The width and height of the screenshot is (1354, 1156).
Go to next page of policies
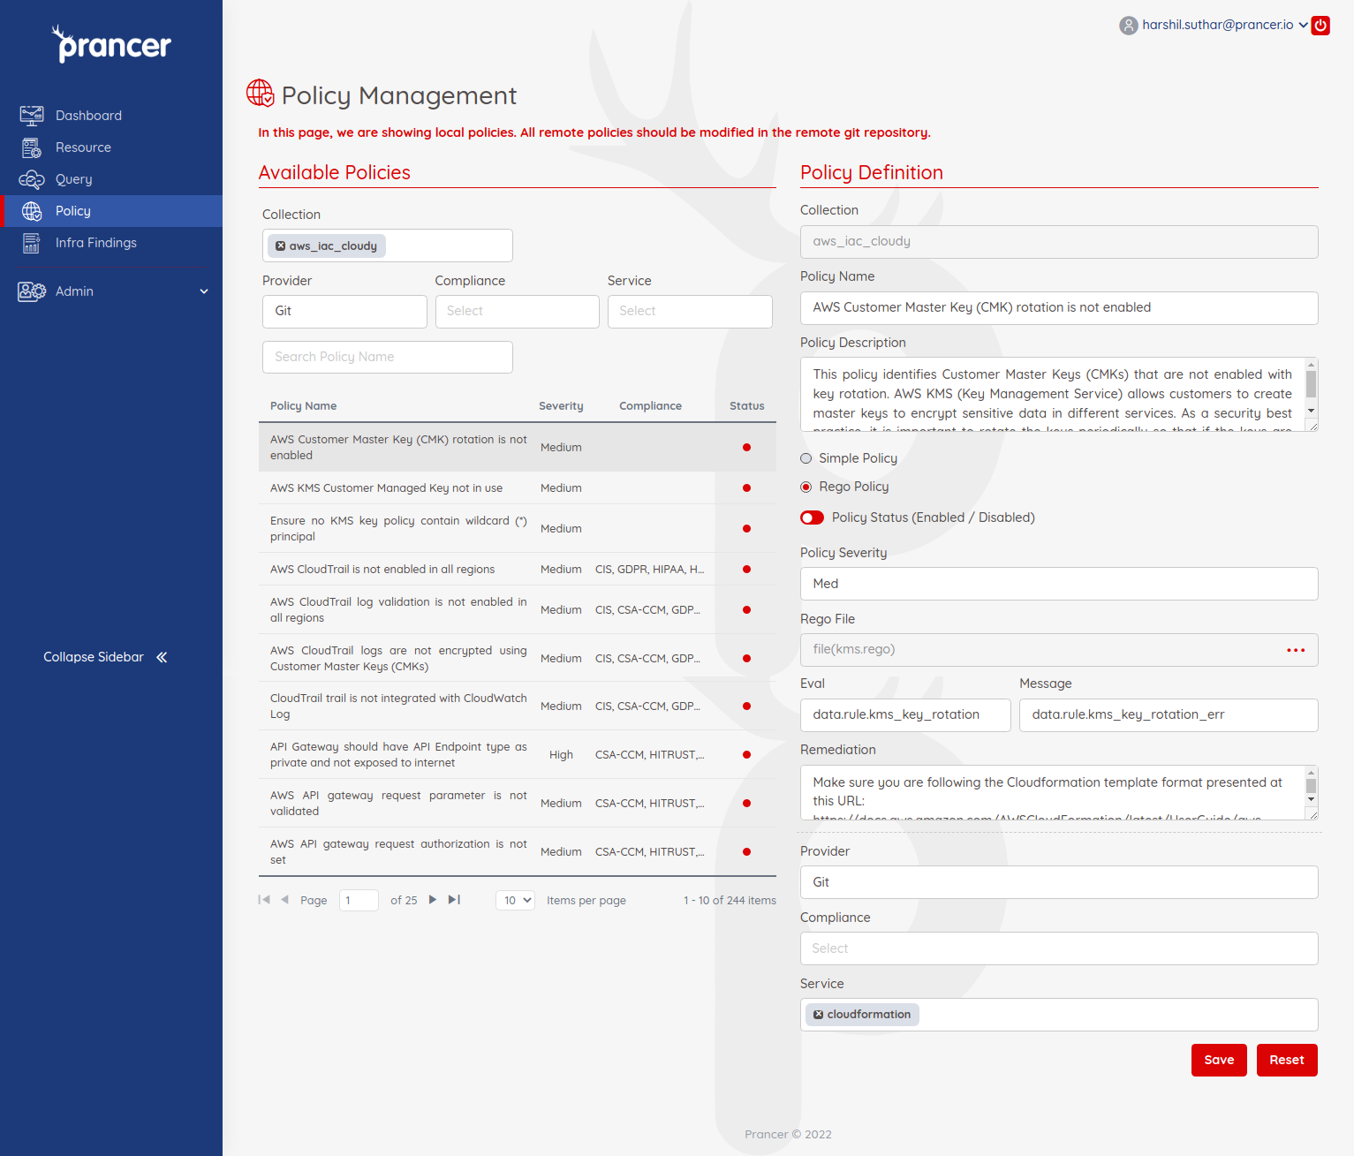pos(433,900)
